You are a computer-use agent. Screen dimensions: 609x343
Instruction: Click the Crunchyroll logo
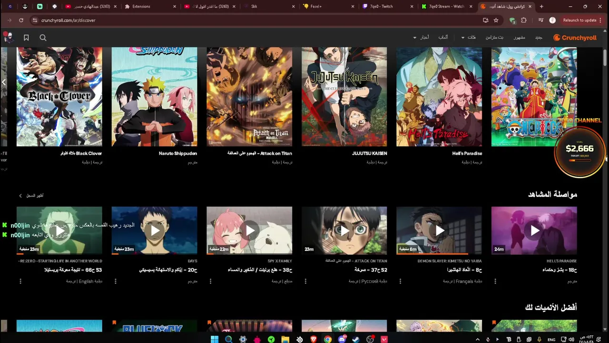(575, 38)
